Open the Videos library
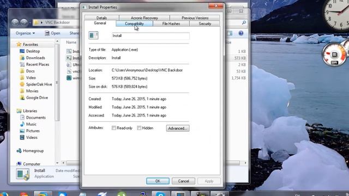 click(x=32, y=138)
